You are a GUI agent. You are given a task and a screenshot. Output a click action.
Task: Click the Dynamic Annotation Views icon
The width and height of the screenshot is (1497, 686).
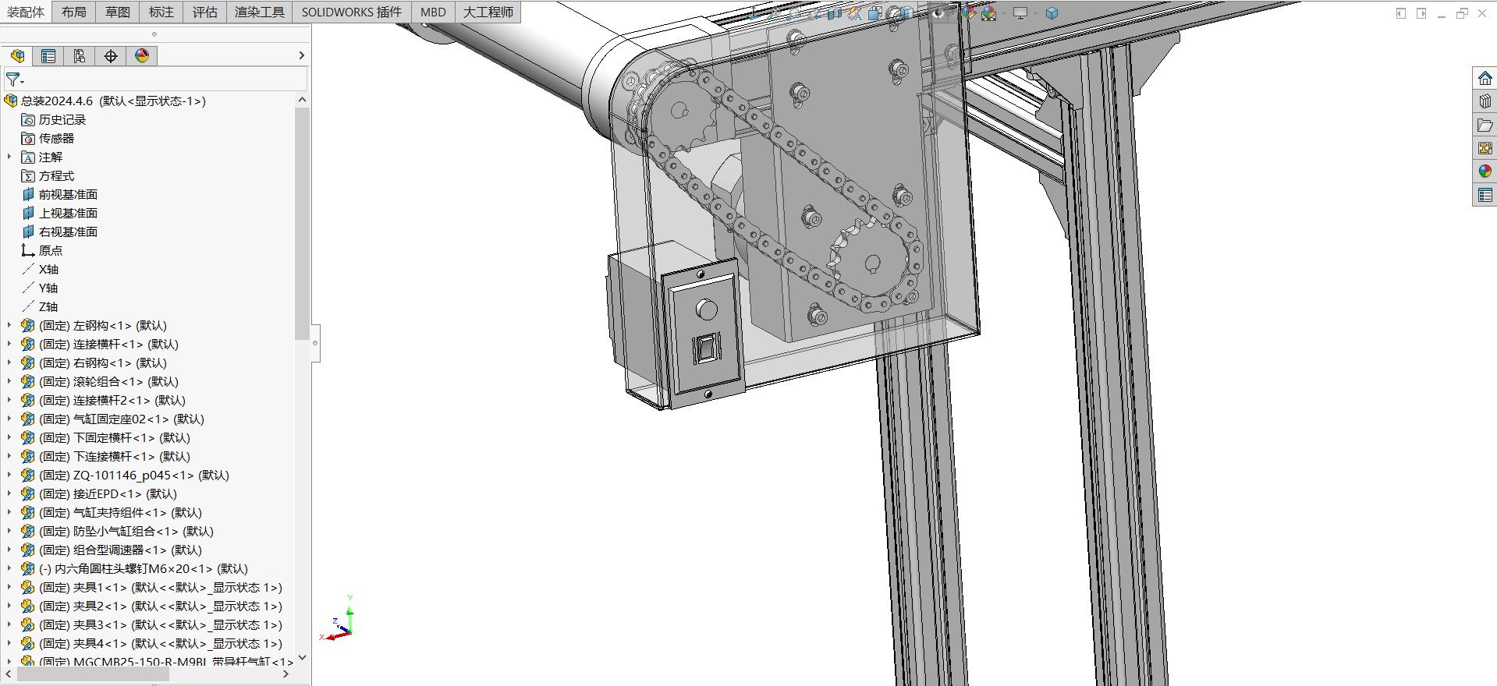[855, 13]
